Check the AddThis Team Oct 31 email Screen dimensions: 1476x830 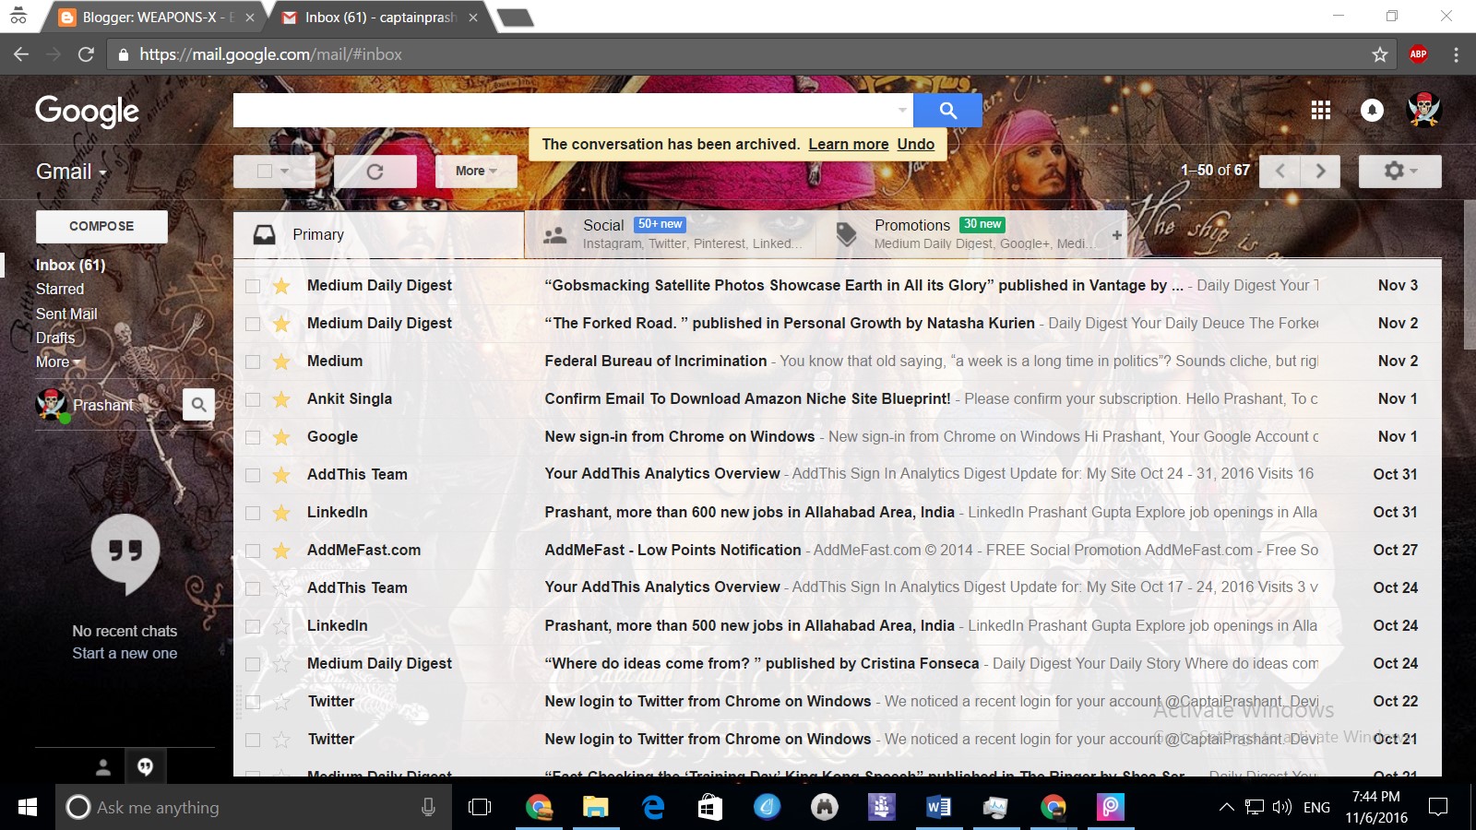pyautogui.click(x=253, y=475)
